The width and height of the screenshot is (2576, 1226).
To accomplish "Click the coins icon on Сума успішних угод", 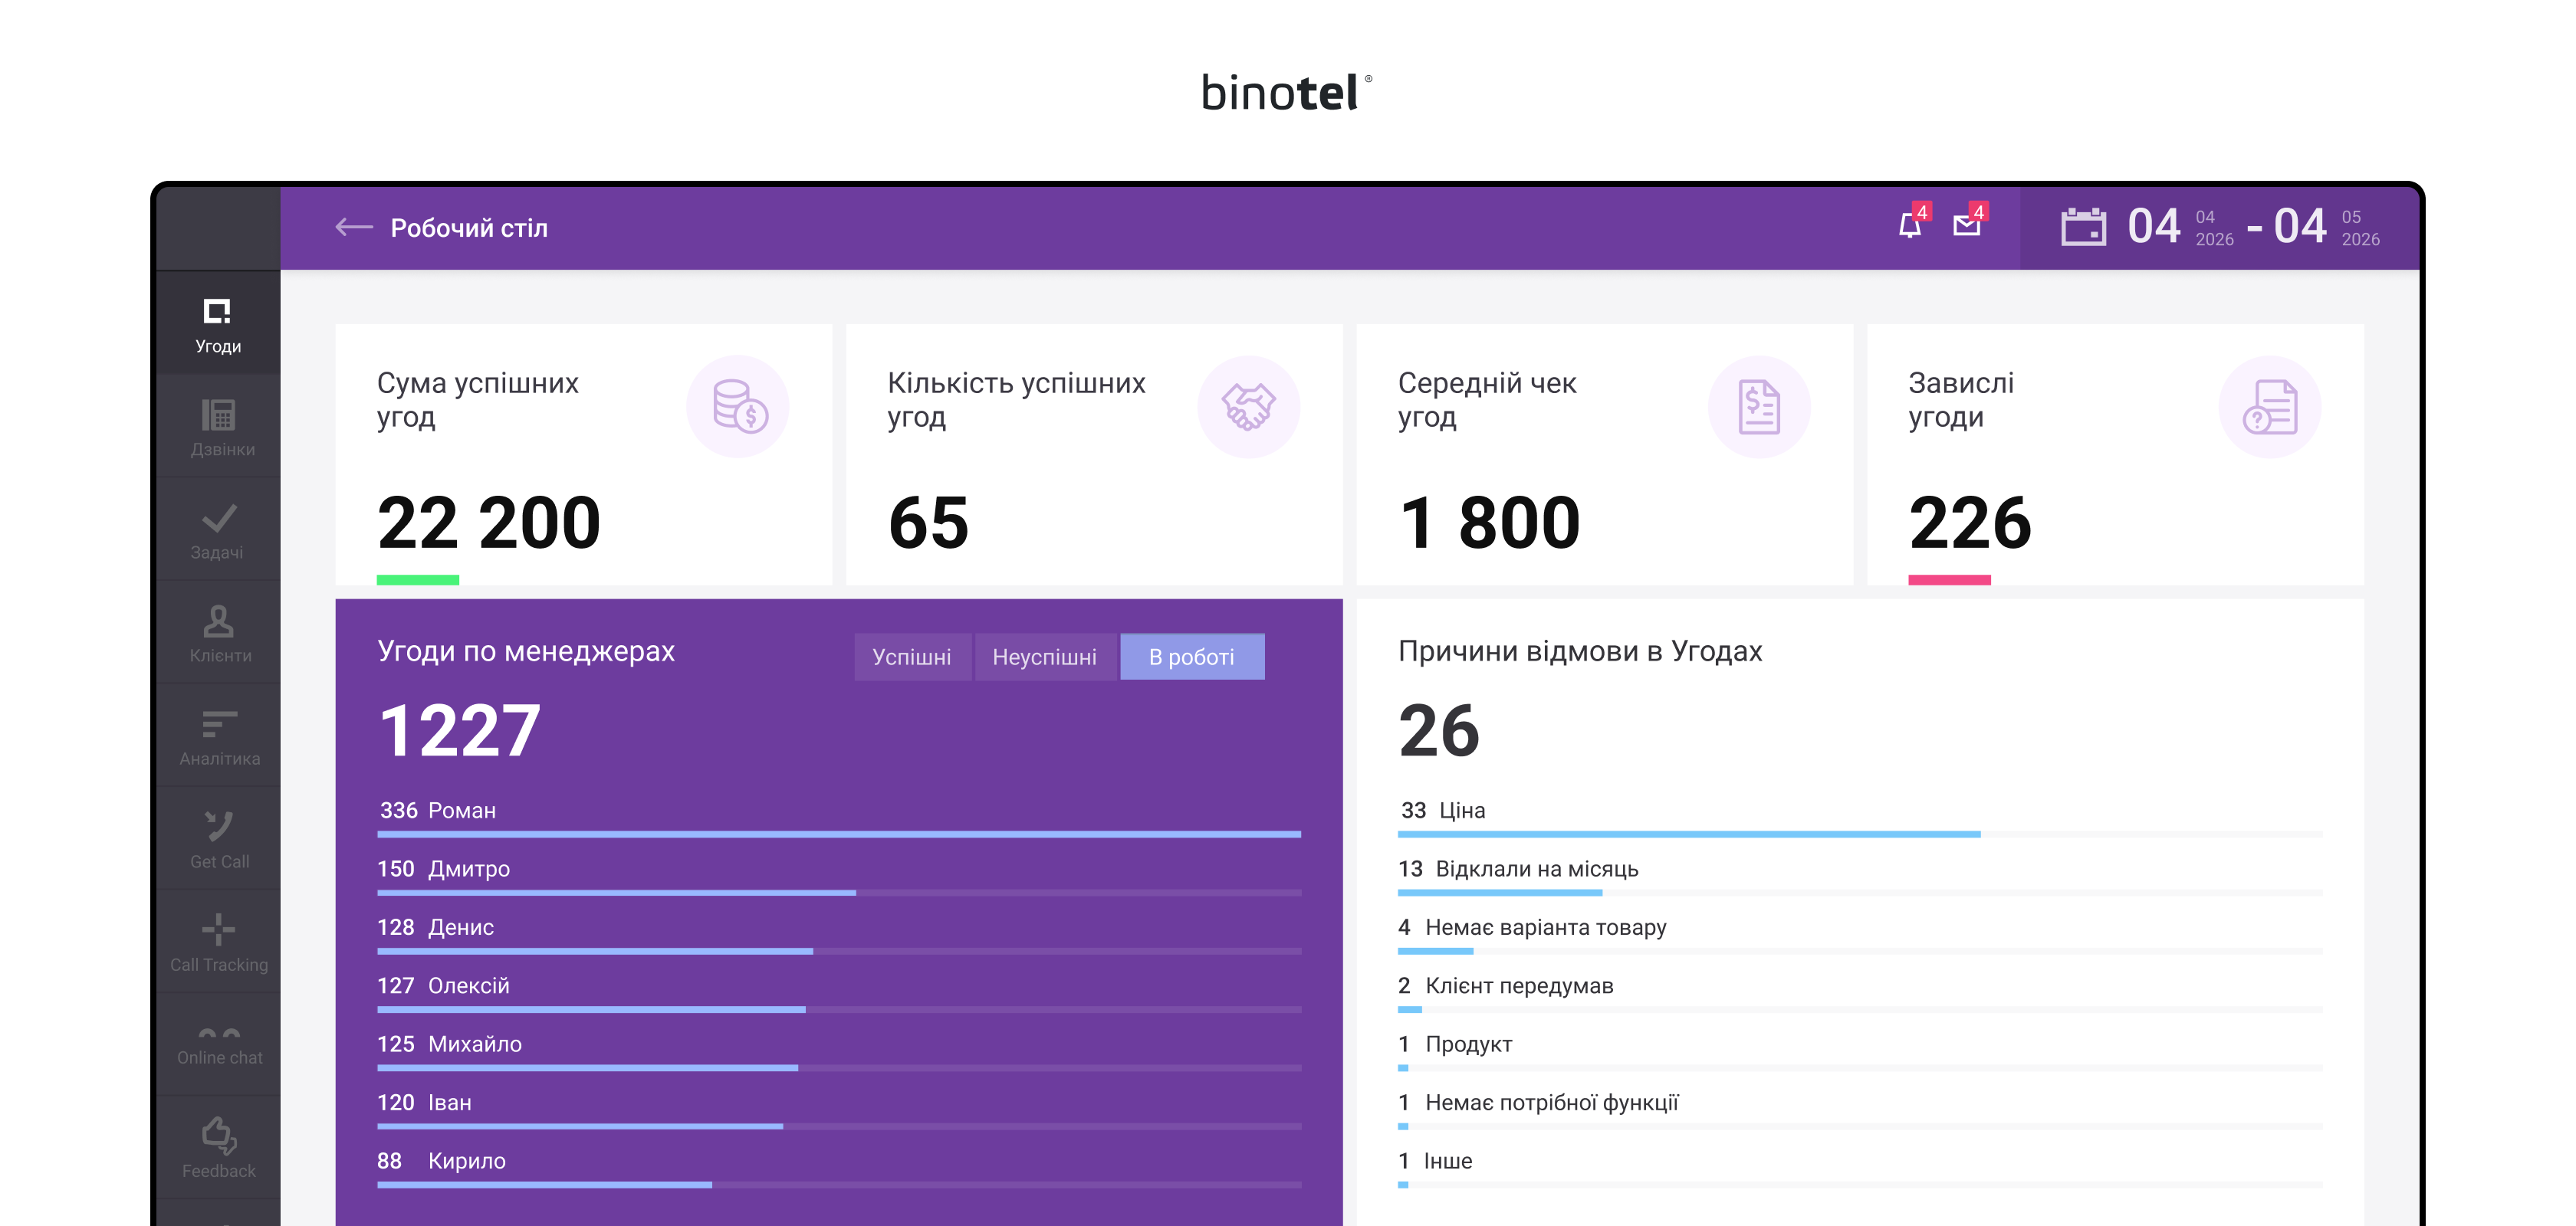I will tap(738, 407).
